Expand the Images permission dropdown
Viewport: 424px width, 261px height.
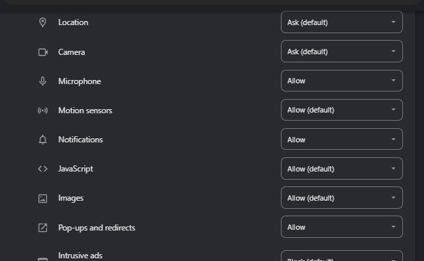tap(342, 197)
